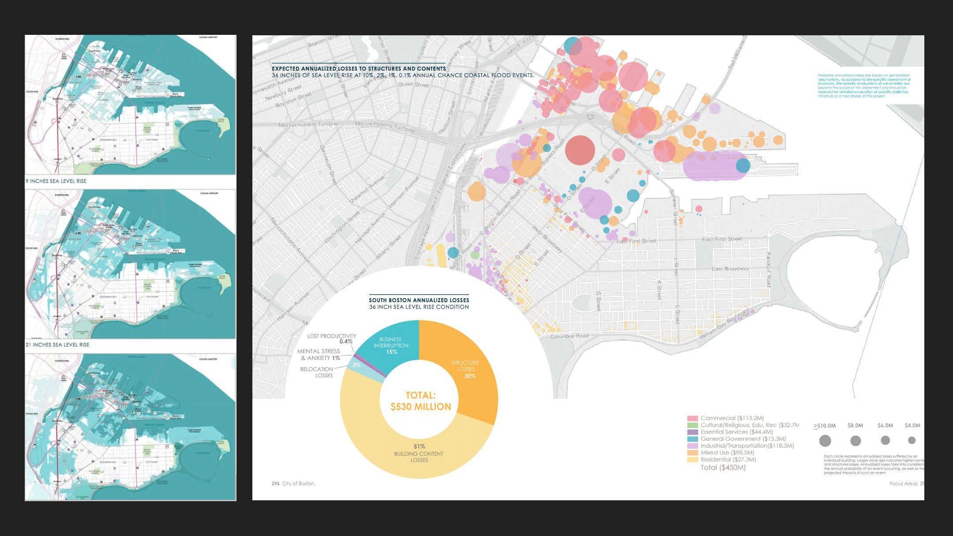
Task: Click the 'Columbia Road' map label
Action: 569,336
